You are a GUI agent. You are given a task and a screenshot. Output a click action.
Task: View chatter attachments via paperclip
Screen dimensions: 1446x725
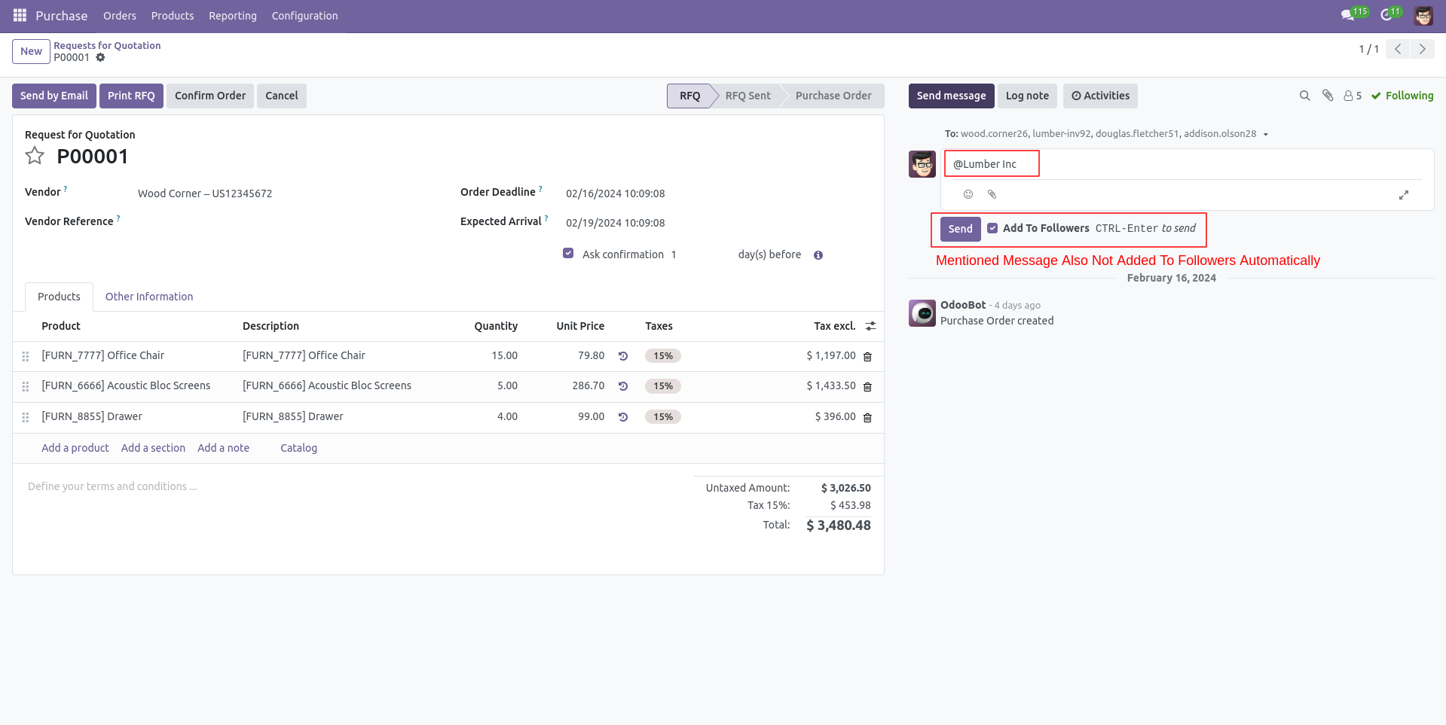[x=1328, y=96]
